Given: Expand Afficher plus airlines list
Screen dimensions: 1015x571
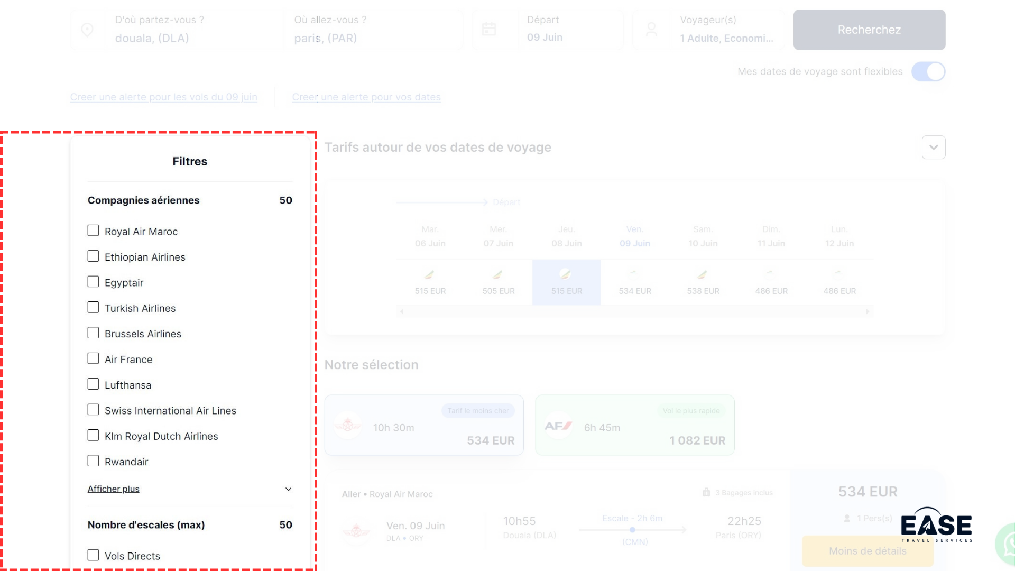Looking at the screenshot, I should point(114,489).
